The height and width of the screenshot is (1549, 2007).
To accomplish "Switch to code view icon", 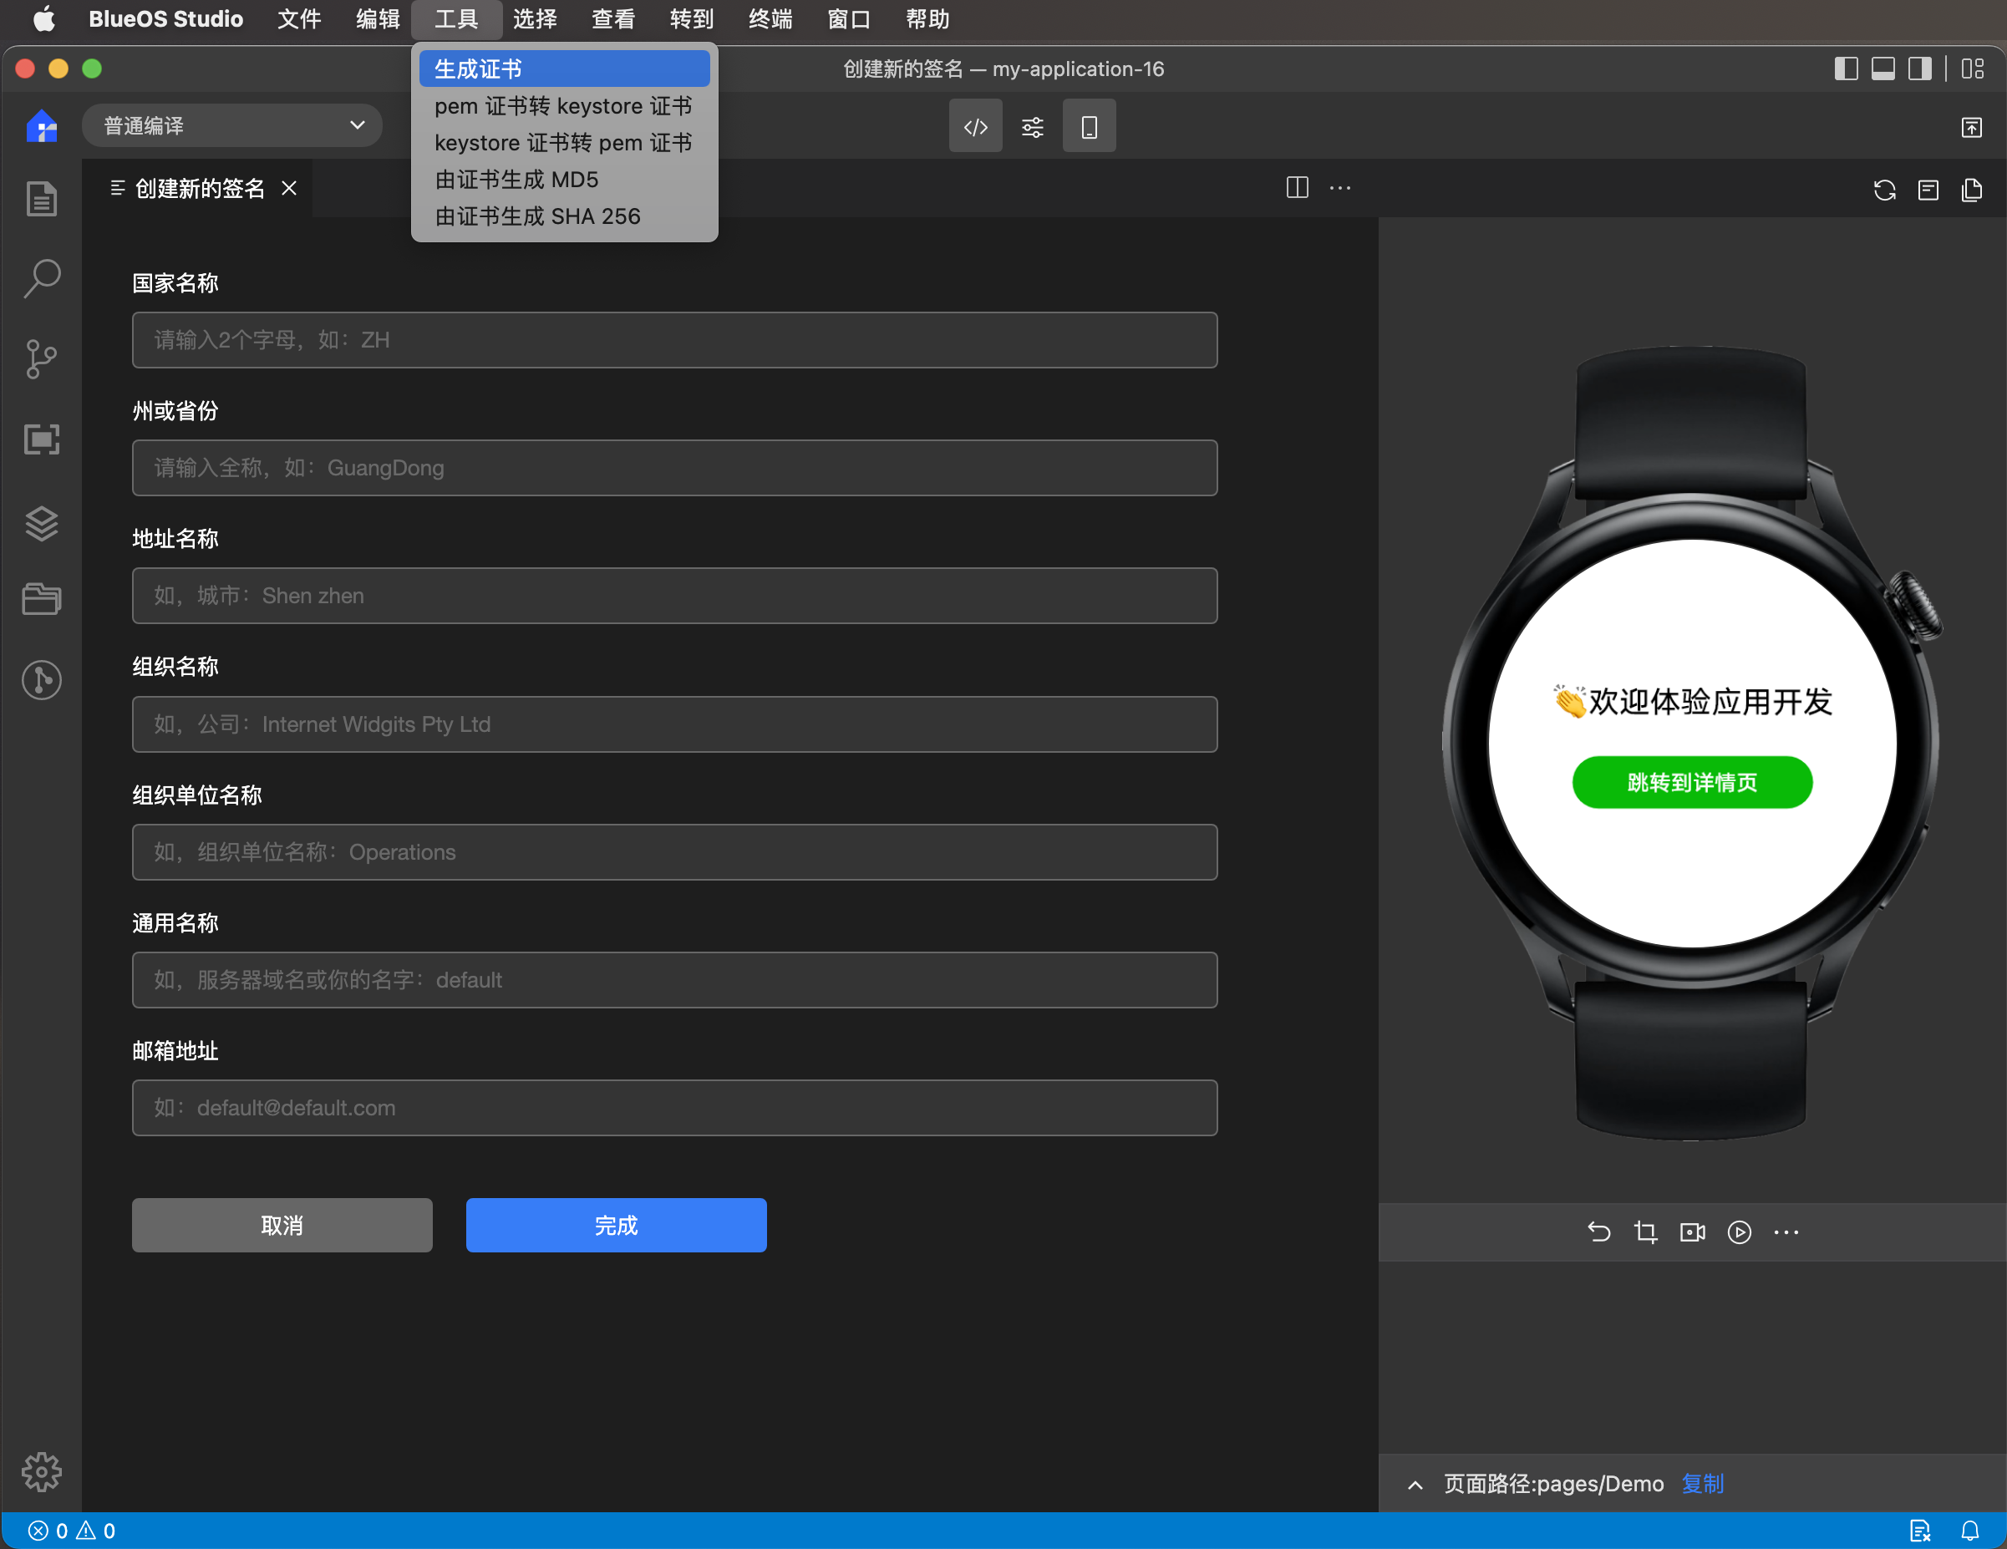I will (975, 126).
